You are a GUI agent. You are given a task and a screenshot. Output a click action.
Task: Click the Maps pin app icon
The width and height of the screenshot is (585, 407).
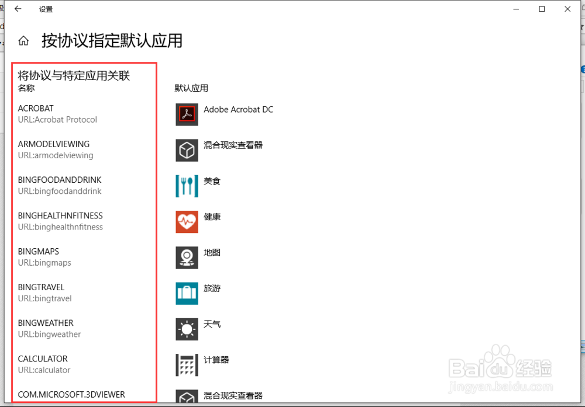pos(187,258)
